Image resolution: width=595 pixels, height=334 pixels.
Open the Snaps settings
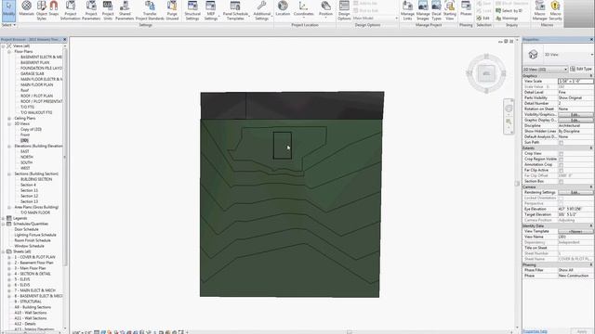(x=54, y=10)
